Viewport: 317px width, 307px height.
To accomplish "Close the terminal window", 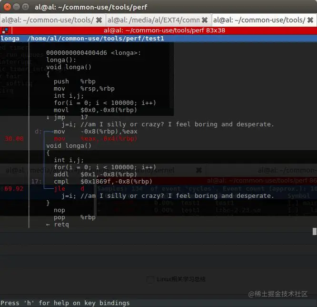I will click(x=7, y=7).
